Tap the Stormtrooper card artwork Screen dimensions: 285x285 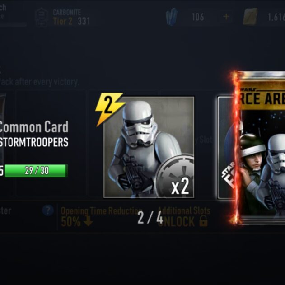149,147
